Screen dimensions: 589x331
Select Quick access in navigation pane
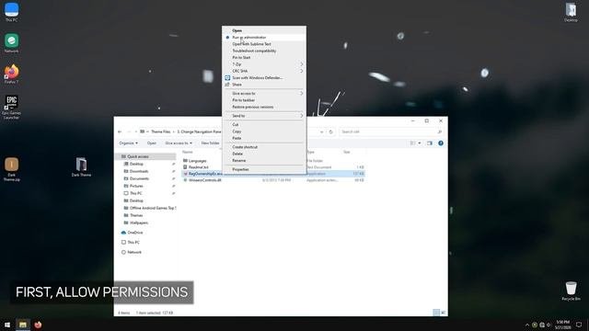(138, 156)
